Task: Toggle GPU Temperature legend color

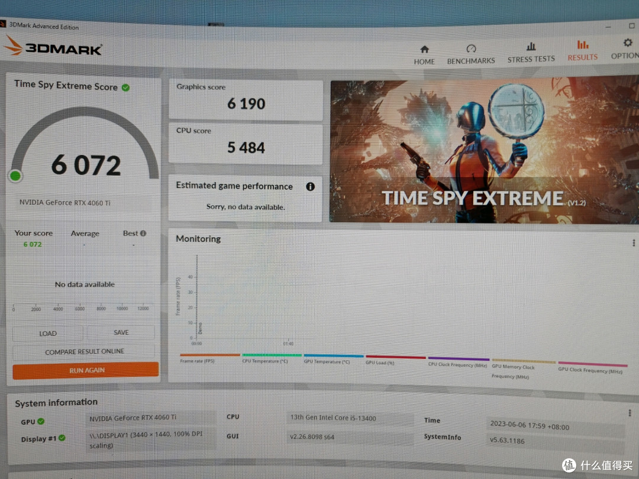Action: (x=333, y=356)
